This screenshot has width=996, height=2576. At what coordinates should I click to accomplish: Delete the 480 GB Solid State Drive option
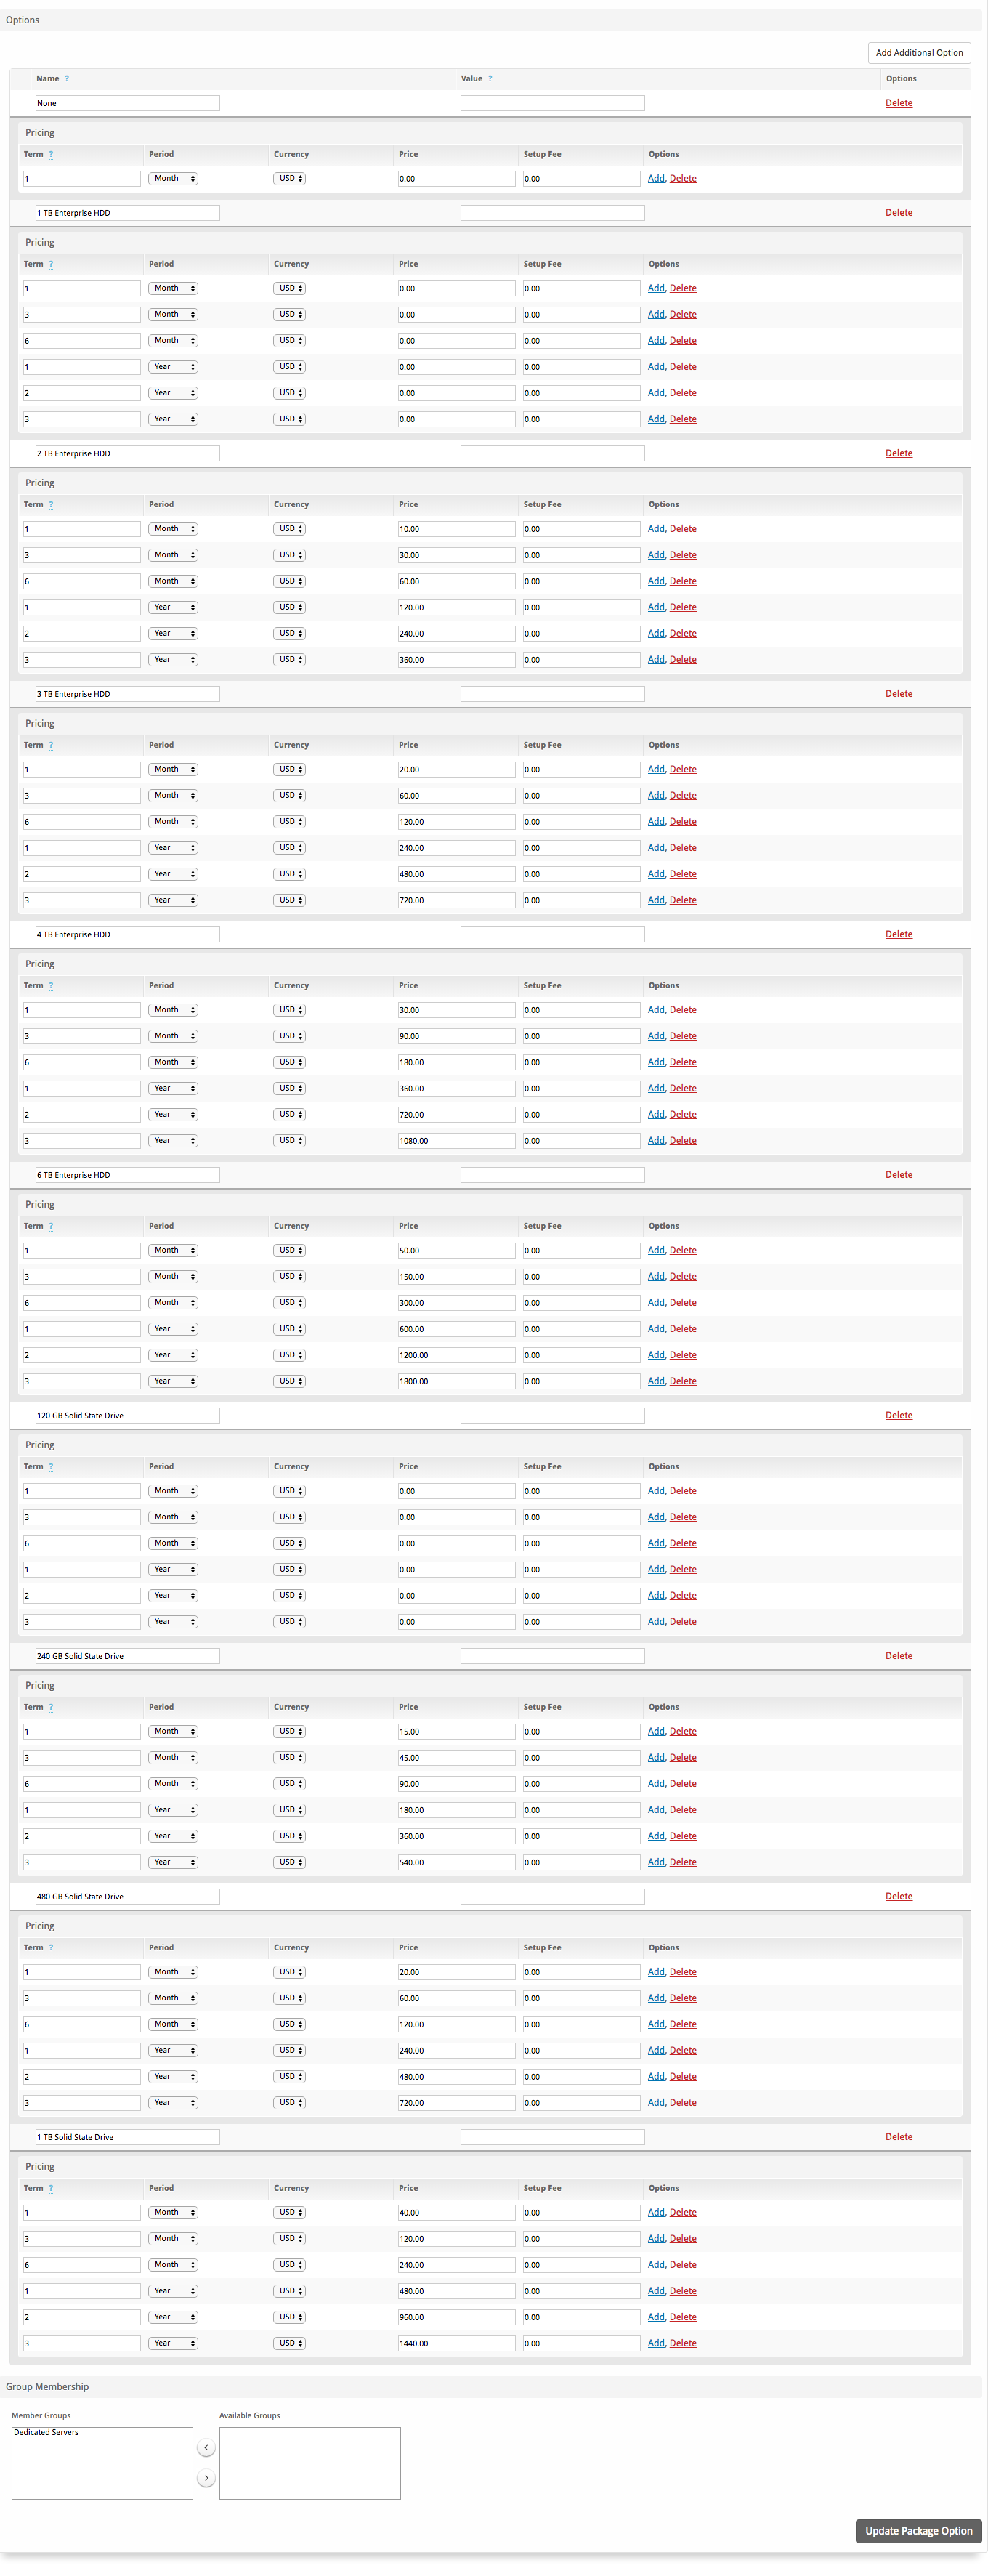[899, 1897]
